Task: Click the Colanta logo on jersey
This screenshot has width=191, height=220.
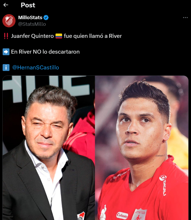Action: tap(122, 215)
